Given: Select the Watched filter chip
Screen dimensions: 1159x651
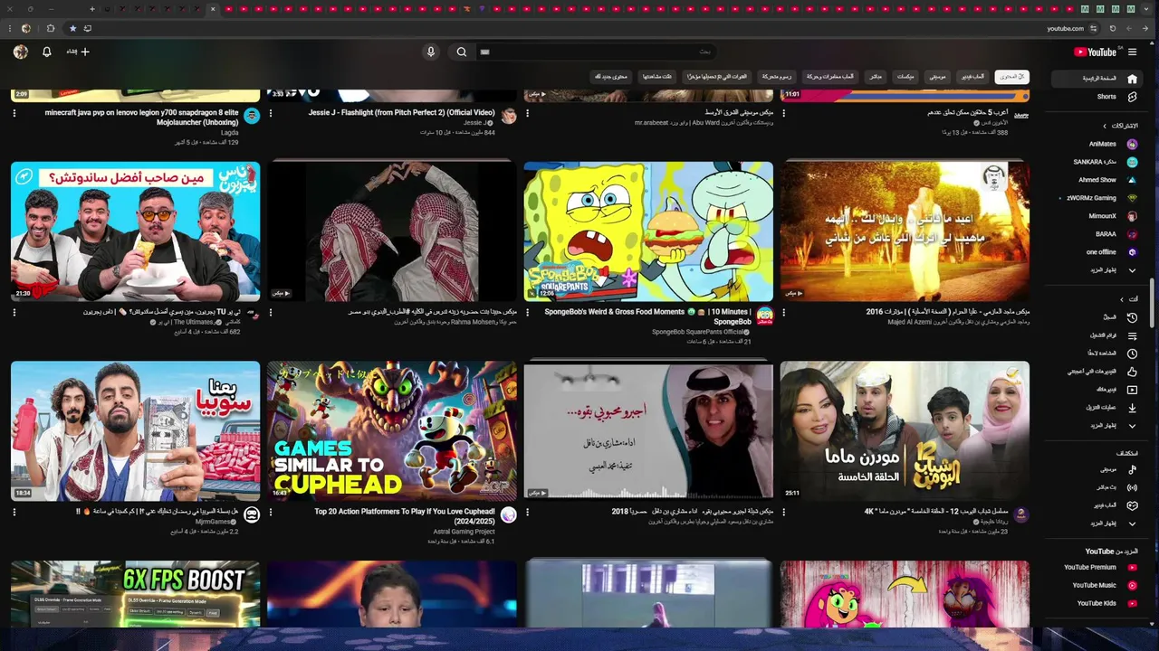Looking at the screenshot, I should pos(656,77).
